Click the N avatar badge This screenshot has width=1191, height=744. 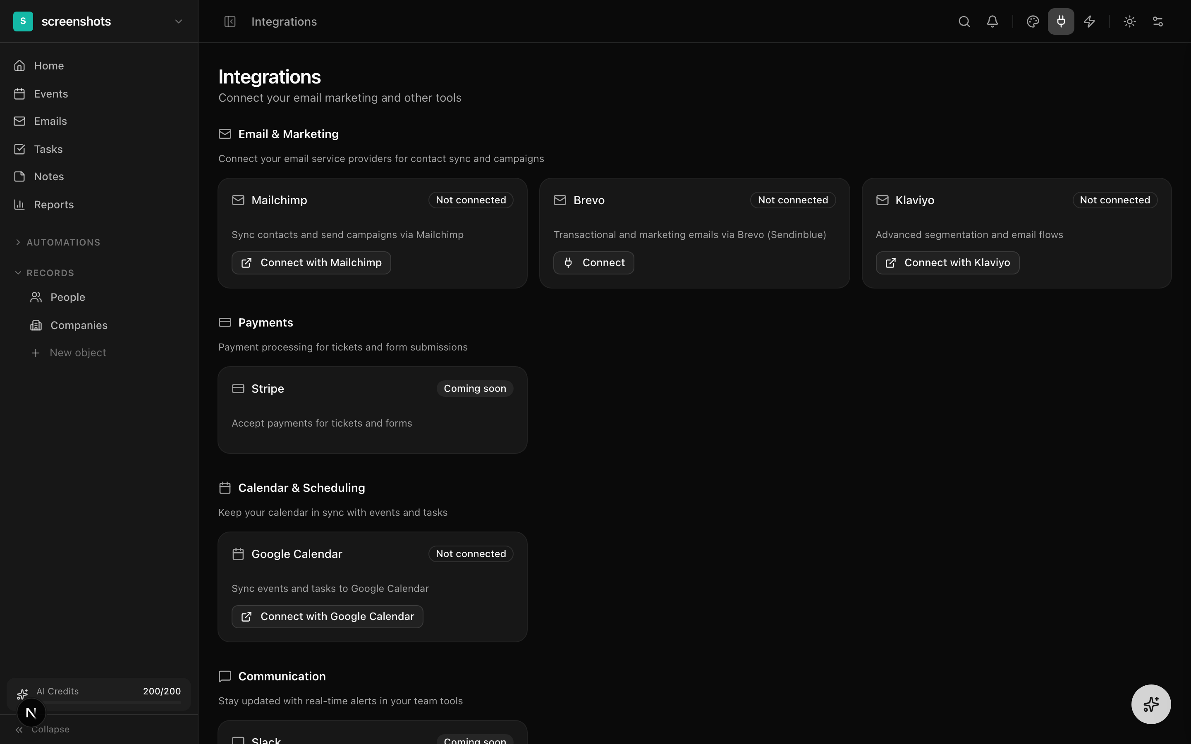[31, 713]
